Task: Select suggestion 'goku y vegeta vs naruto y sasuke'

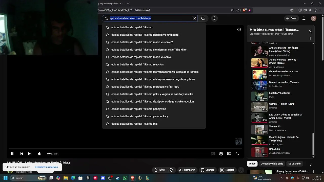Action: [154, 94]
